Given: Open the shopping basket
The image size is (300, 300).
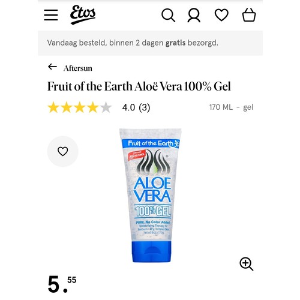Looking at the screenshot, I should 249,14.
